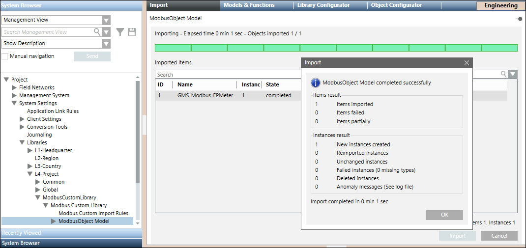Expand the L1-Headquarter library node
526x248 pixels.
point(30,150)
